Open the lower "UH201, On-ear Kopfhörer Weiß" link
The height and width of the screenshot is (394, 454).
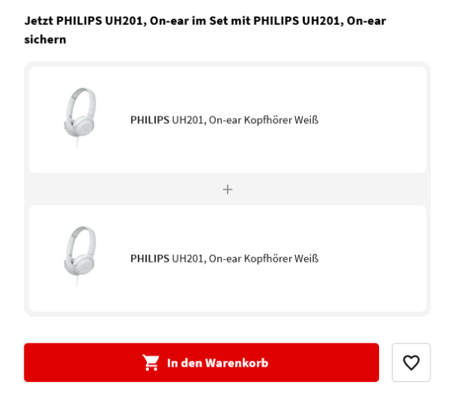click(x=244, y=259)
